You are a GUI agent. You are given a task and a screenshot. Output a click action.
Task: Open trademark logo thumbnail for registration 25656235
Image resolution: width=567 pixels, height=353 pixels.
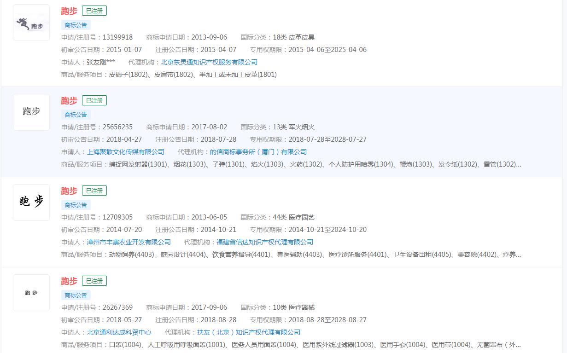[31, 112]
